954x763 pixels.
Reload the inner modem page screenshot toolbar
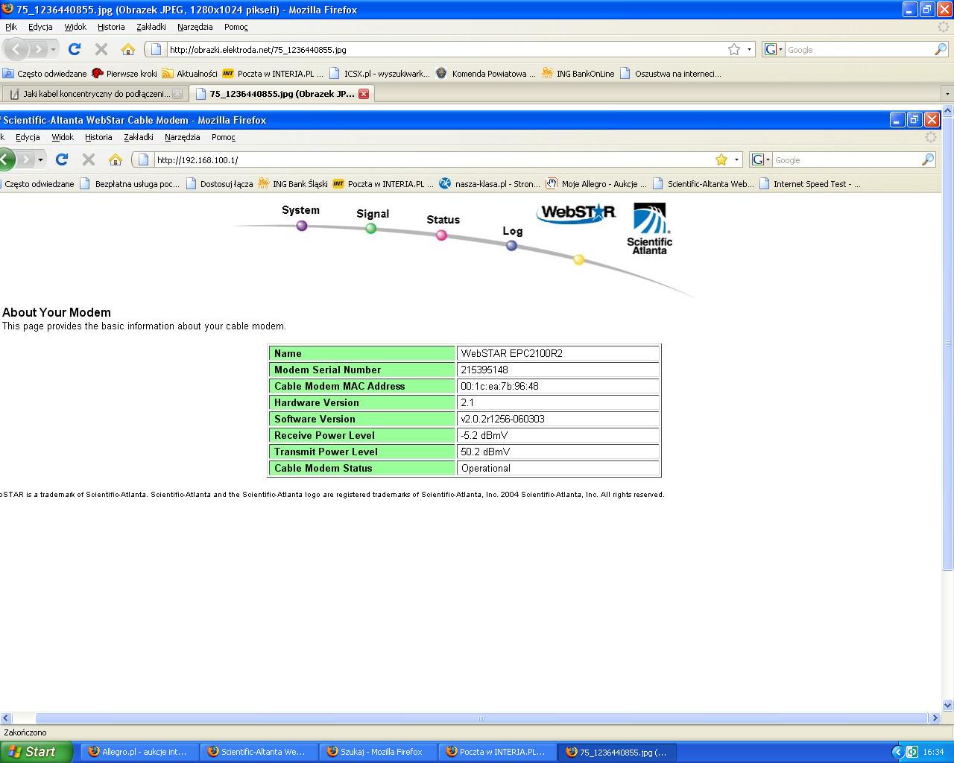pyautogui.click(x=62, y=159)
